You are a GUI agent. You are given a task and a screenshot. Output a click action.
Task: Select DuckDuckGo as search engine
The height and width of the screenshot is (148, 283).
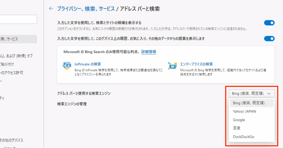(252, 137)
